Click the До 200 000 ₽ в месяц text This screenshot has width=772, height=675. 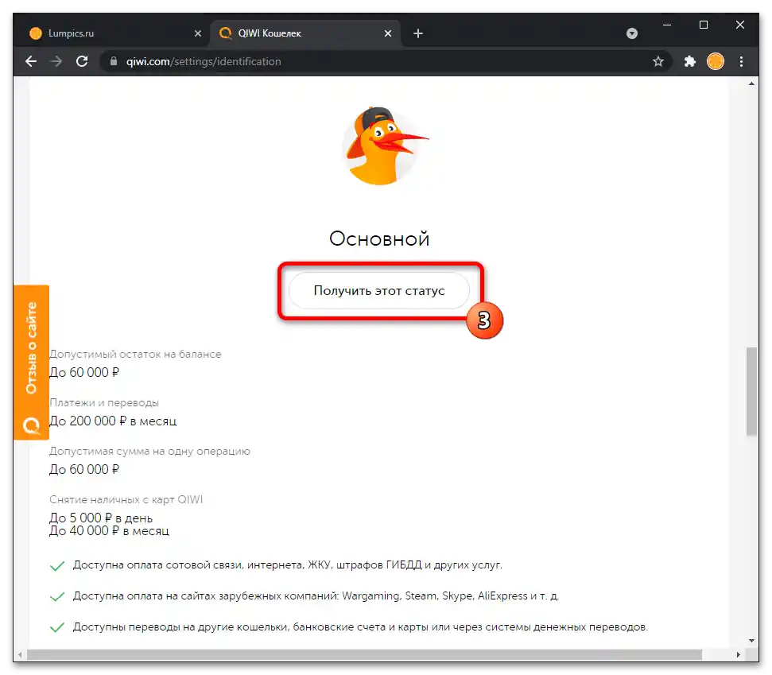pyautogui.click(x=113, y=421)
